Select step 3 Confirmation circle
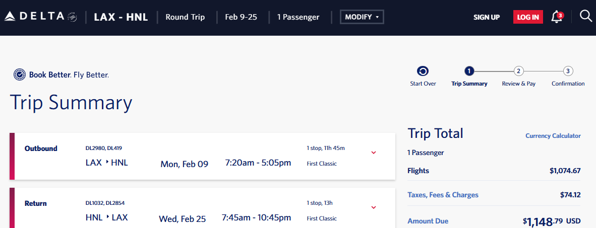The image size is (596, 228). (x=567, y=71)
